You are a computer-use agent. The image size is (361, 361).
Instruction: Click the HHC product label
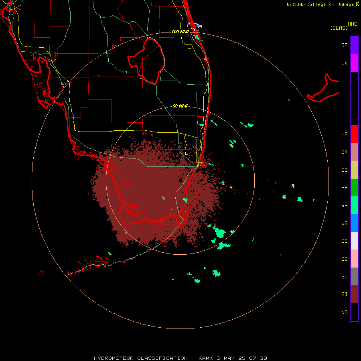[353, 24]
